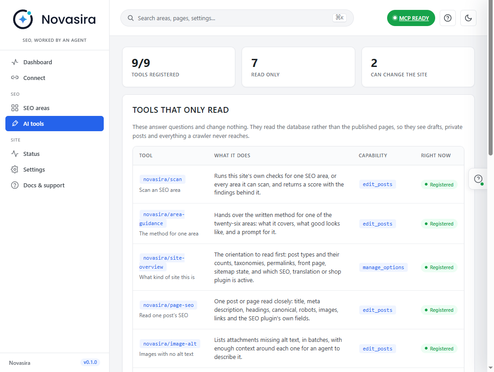Click the manage_options capability tag

point(384,267)
